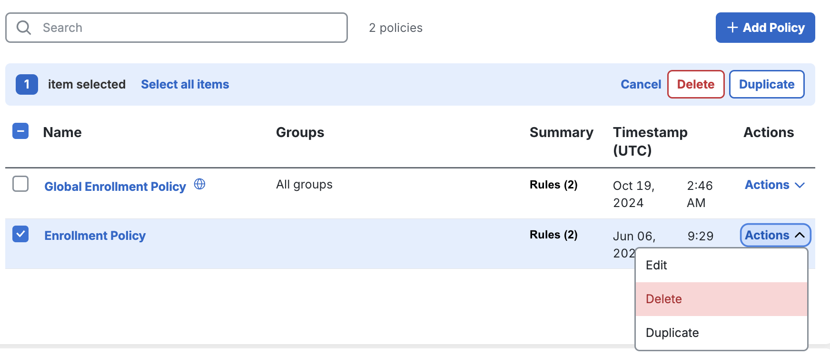Click the red Delete button in selection bar
Viewport: 830px width, 356px height.
tap(695, 84)
